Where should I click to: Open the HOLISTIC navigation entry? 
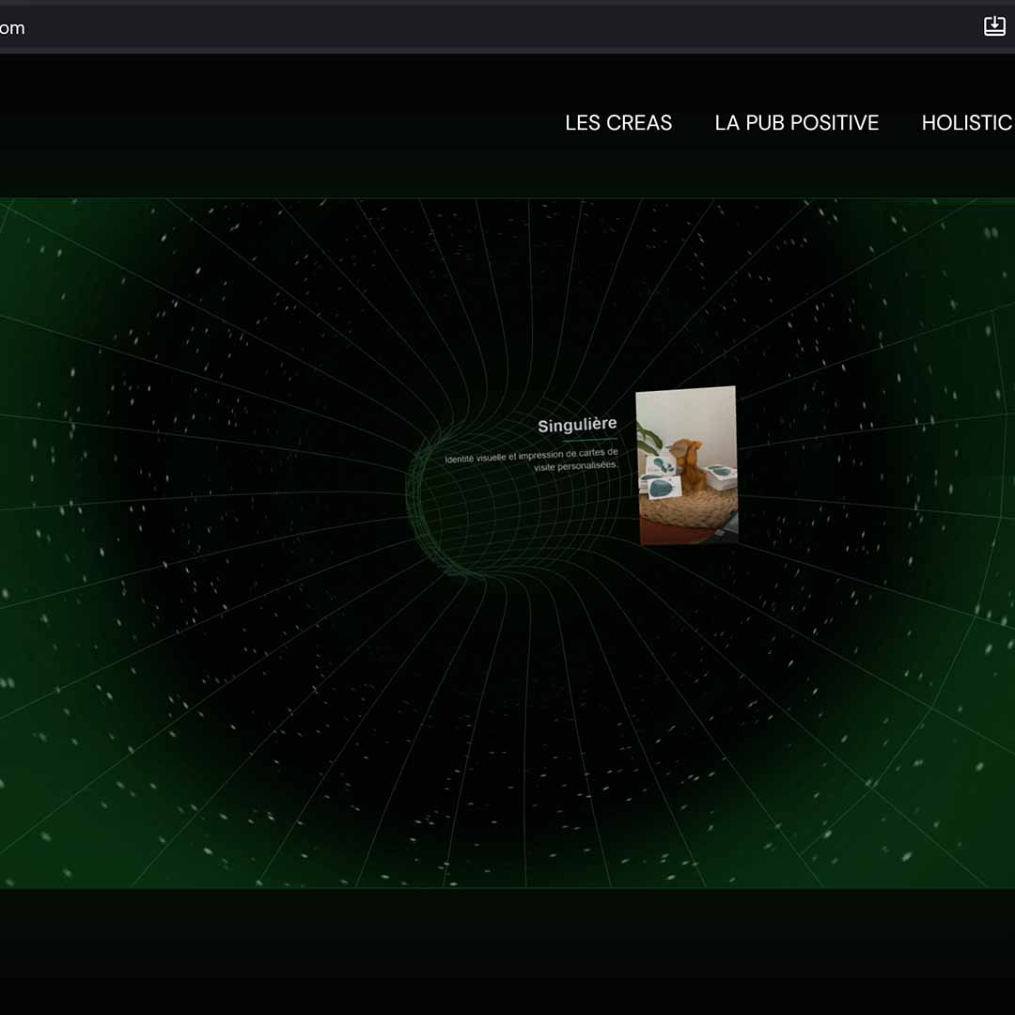pyautogui.click(x=966, y=123)
